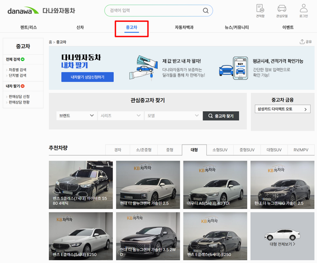Click the 홈 breadcrumb link
The height and width of the screenshot is (263, 317).
pos(50,42)
